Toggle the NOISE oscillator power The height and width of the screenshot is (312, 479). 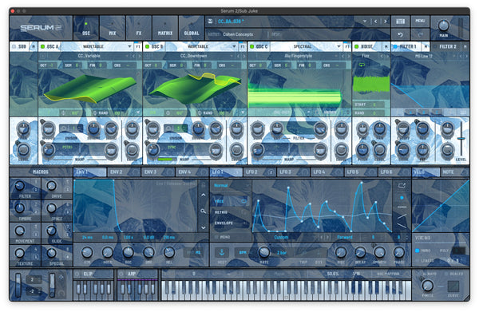356,46
